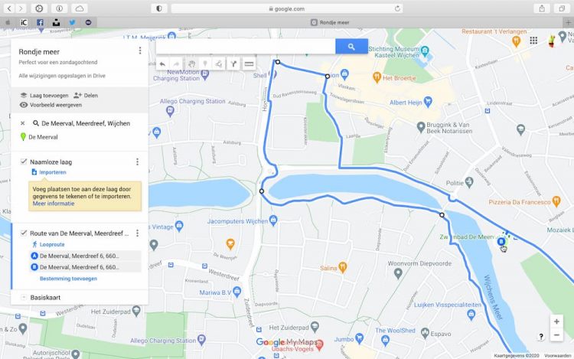Image resolution: width=574 pixels, height=359 pixels.
Task: Click the map search input field
Action: click(x=245, y=47)
